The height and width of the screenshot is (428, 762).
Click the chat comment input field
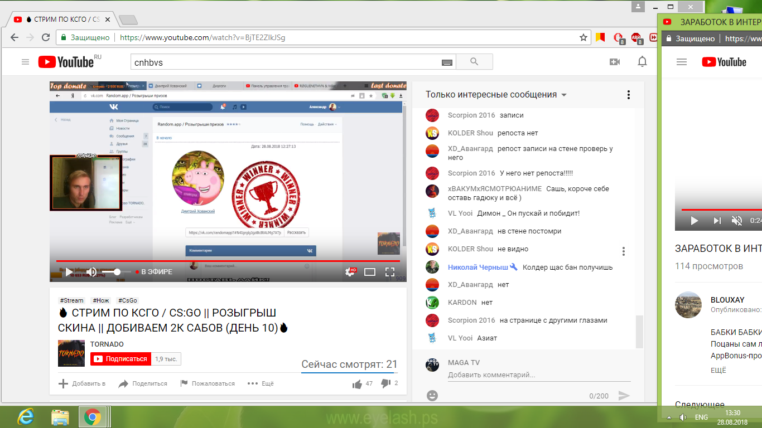click(538, 375)
